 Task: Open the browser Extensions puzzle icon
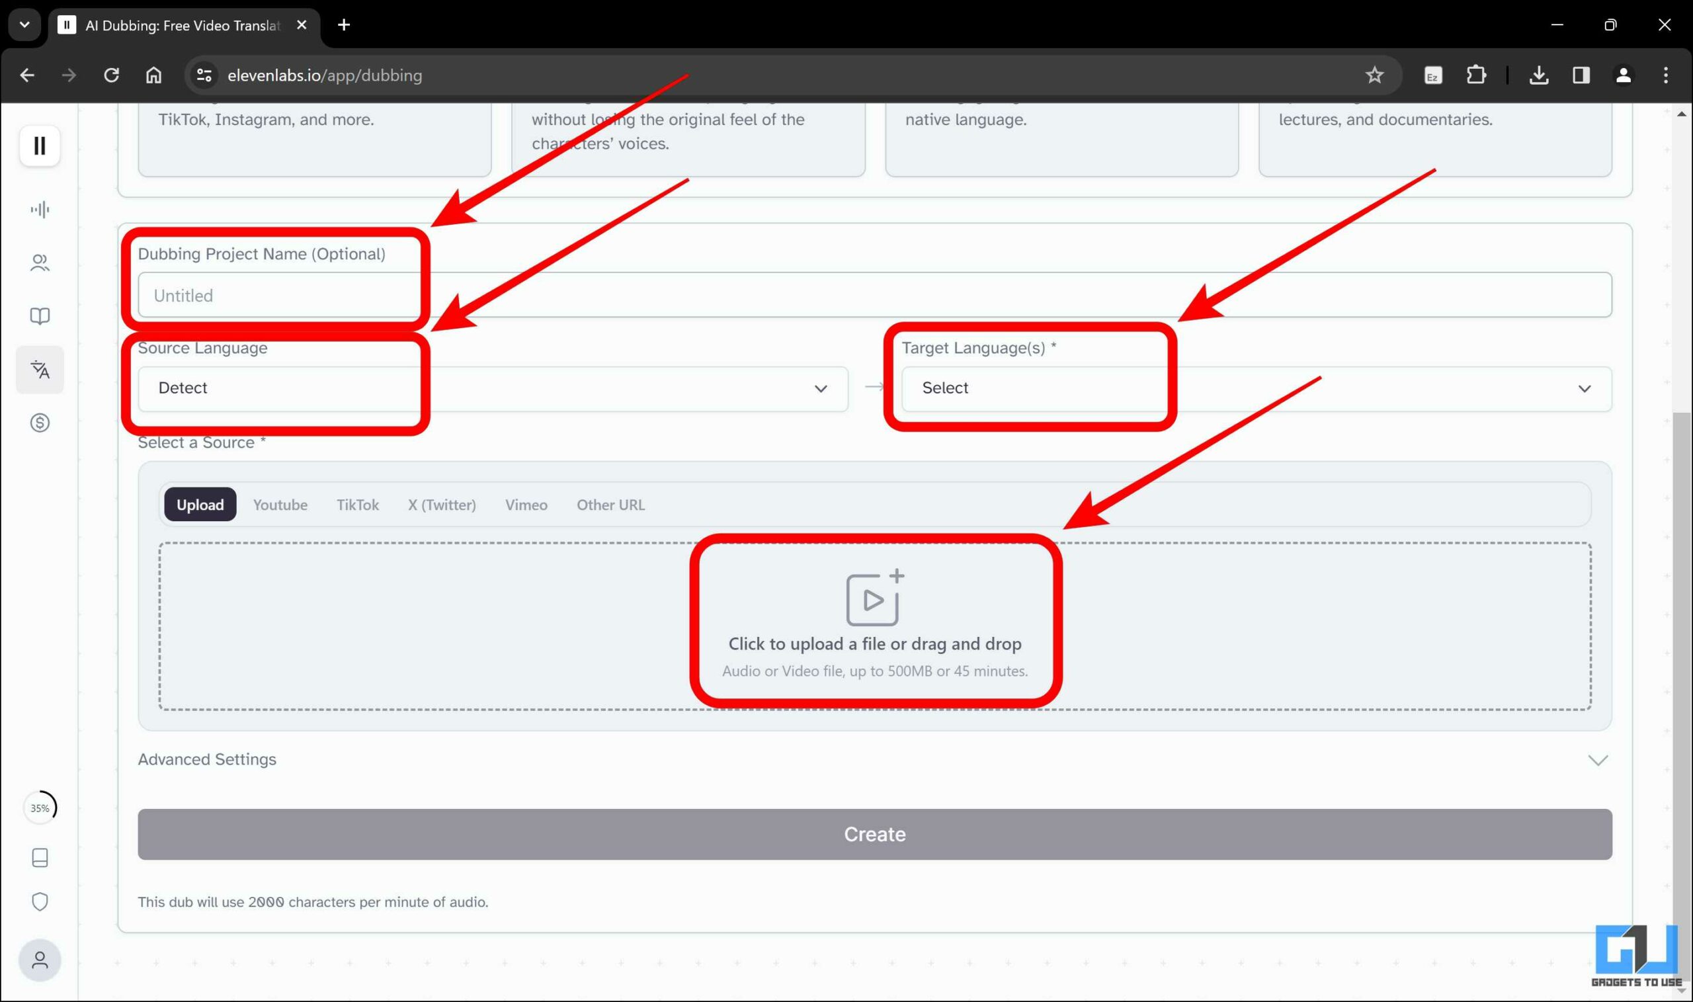1475,75
